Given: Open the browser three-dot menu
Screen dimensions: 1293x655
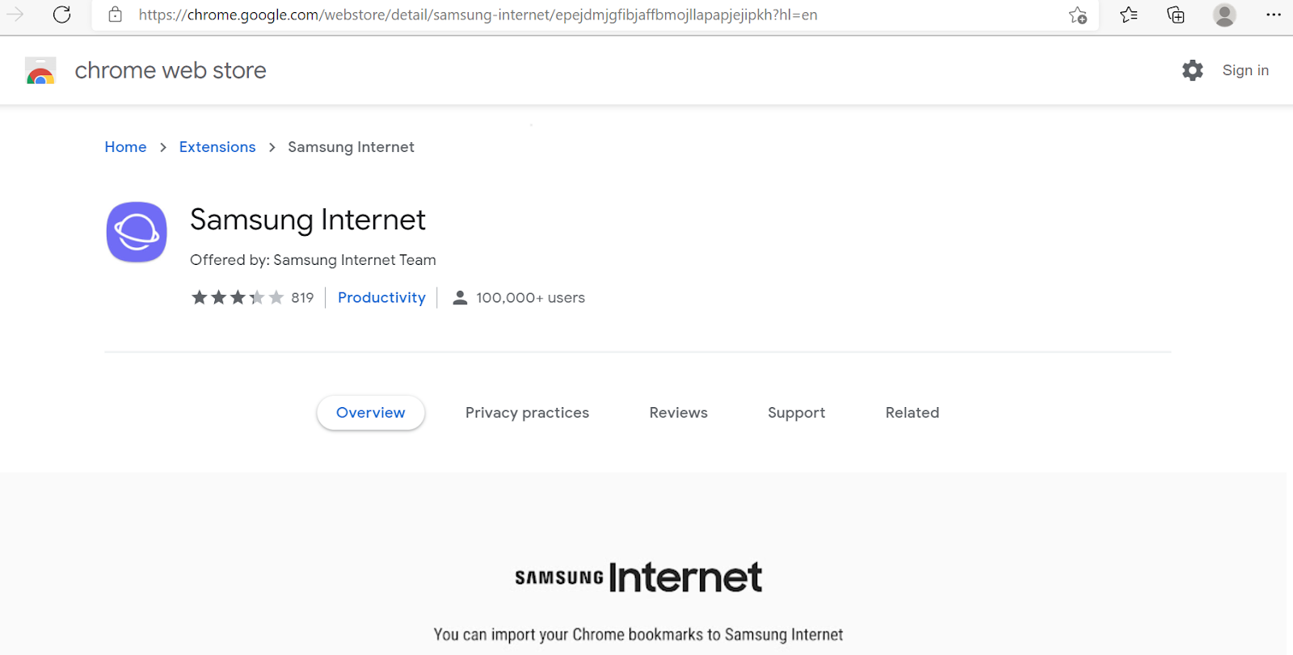Looking at the screenshot, I should 1274,15.
